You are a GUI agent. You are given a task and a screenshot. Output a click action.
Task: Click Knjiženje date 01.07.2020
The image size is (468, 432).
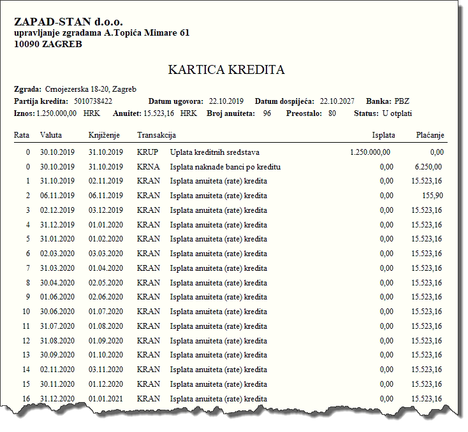106,312
